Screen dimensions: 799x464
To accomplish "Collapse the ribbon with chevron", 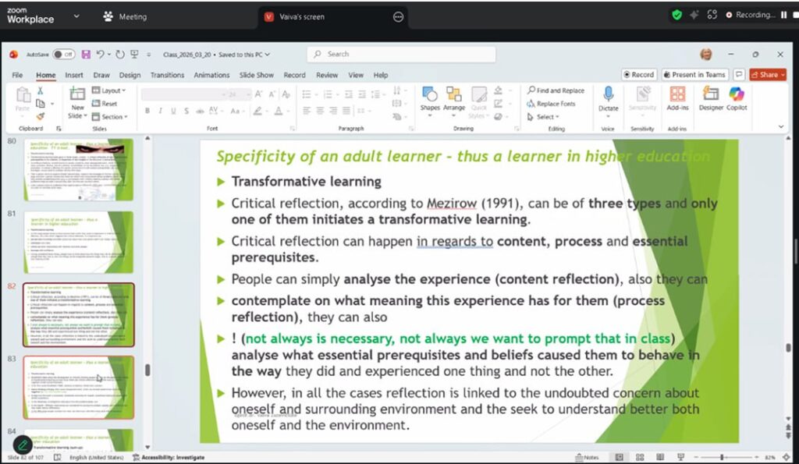I will [x=781, y=126].
